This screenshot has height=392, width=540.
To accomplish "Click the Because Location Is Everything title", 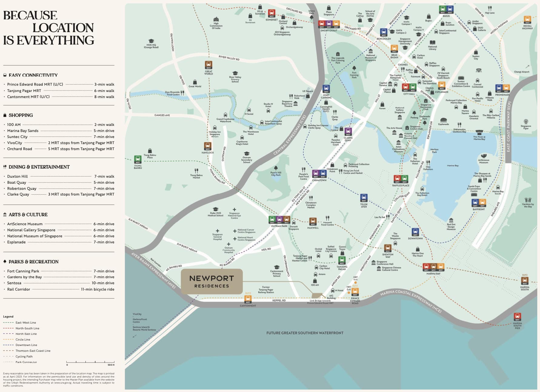I will (x=49, y=28).
